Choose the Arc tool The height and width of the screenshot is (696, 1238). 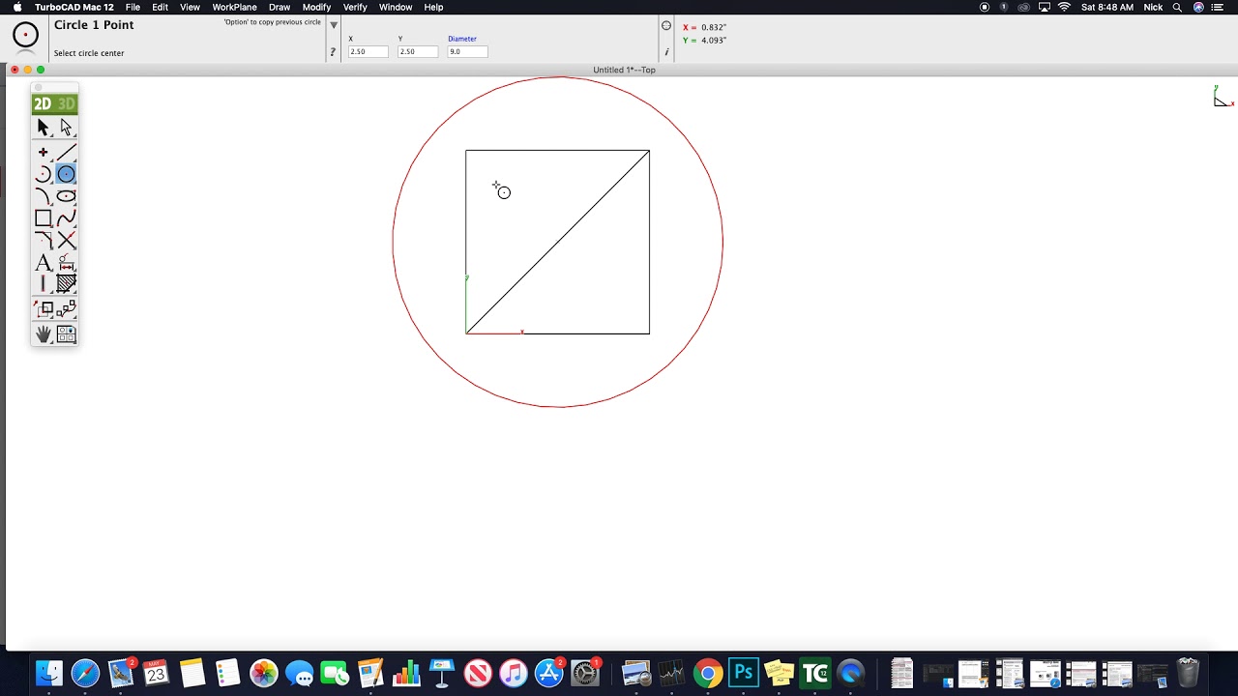pos(43,174)
